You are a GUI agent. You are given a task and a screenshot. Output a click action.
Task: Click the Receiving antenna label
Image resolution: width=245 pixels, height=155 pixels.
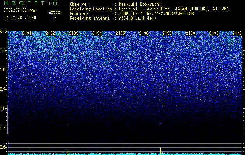click(x=90, y=18)
